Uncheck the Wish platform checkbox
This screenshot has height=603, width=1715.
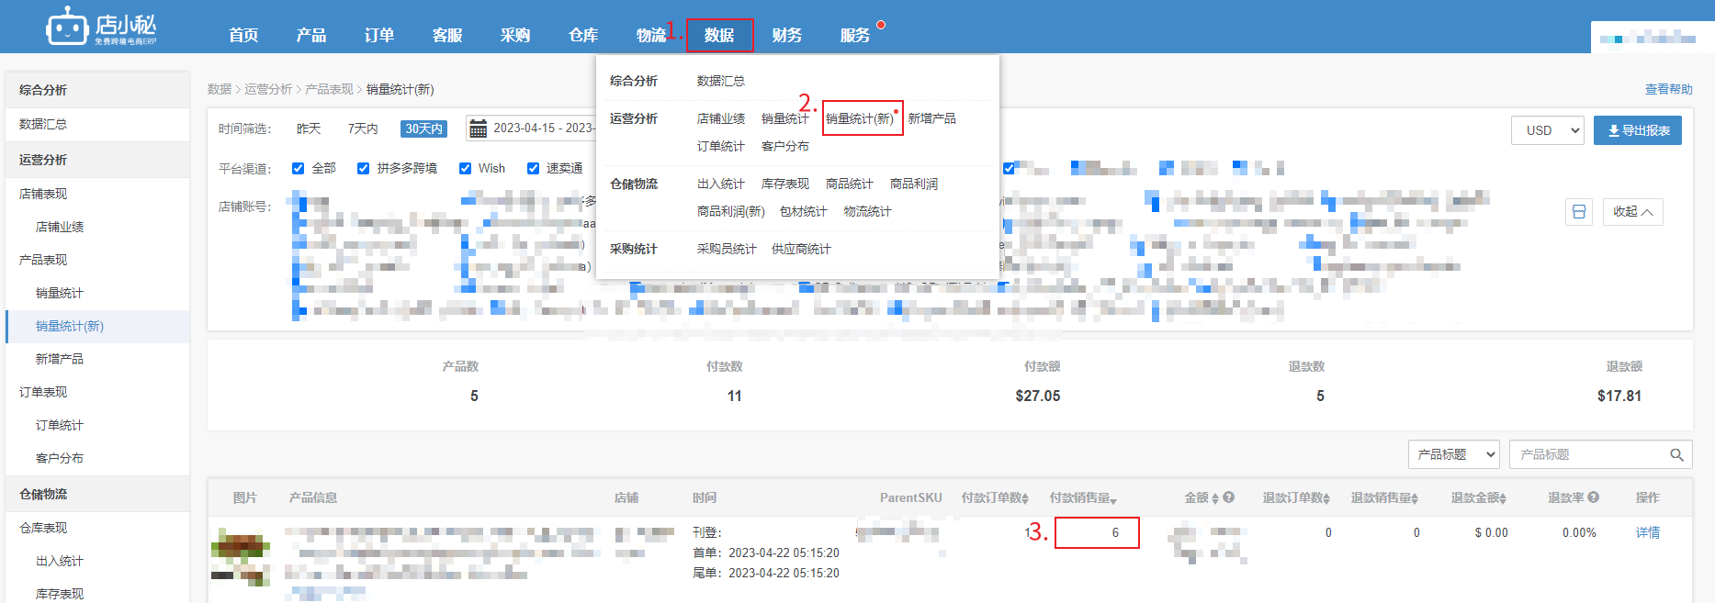coord(465,168)
